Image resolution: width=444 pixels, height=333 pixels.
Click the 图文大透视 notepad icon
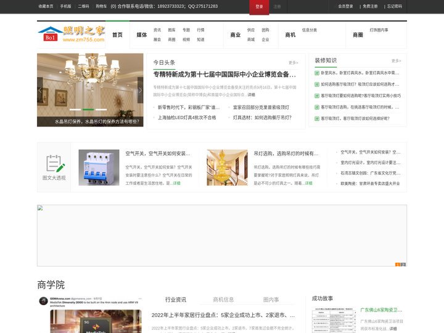click(55, 163)
